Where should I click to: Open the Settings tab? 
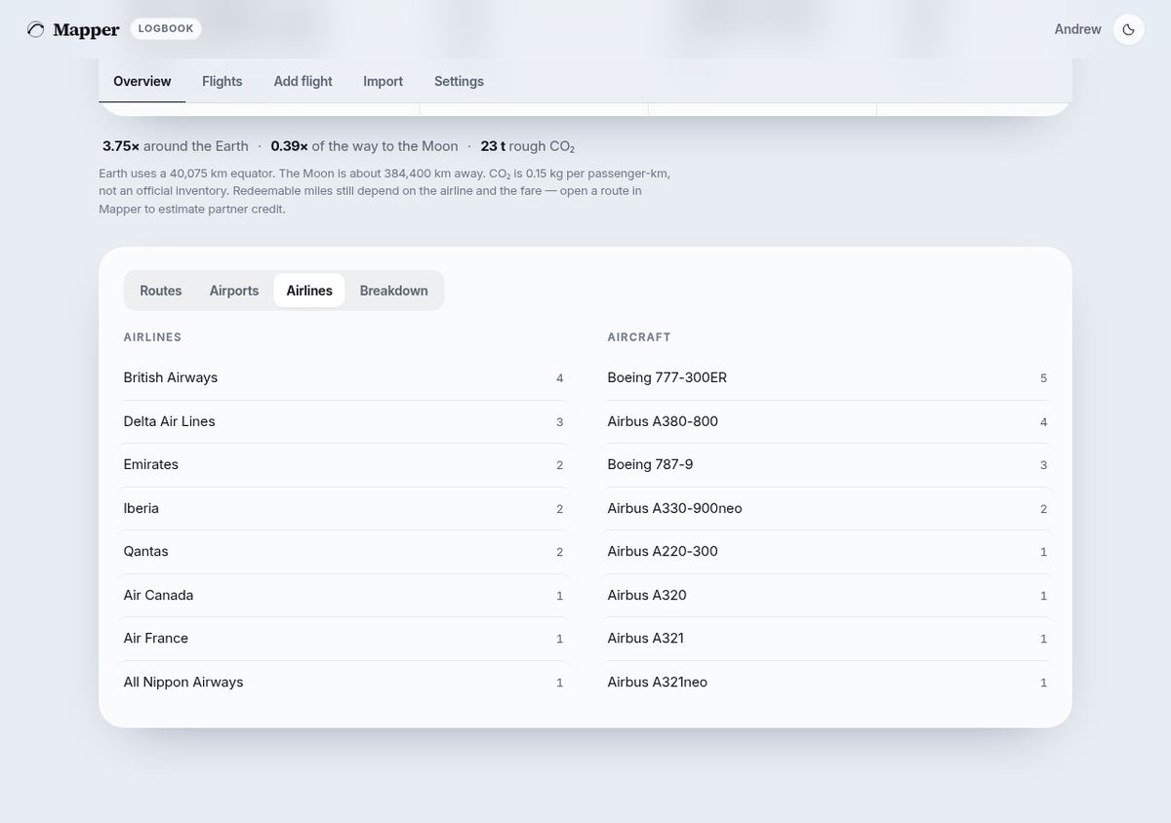tap(459, 81)
